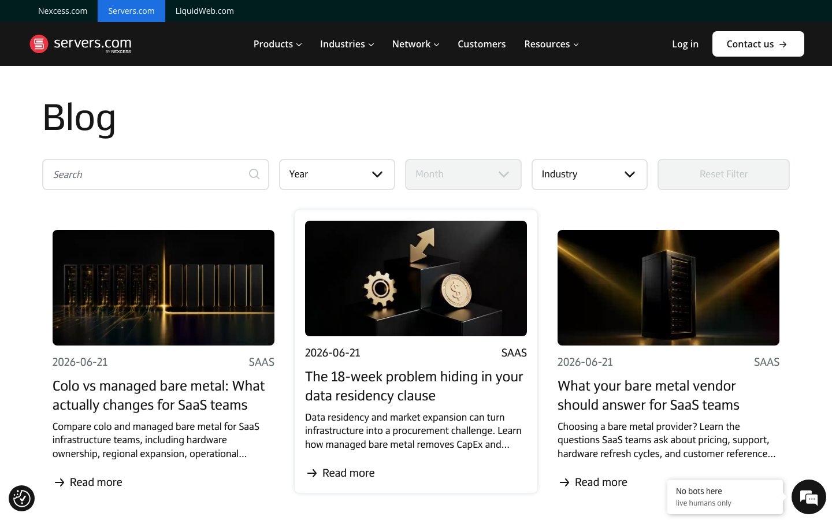Click arrow icon beside Colo article Read more

tap(59, 482)
